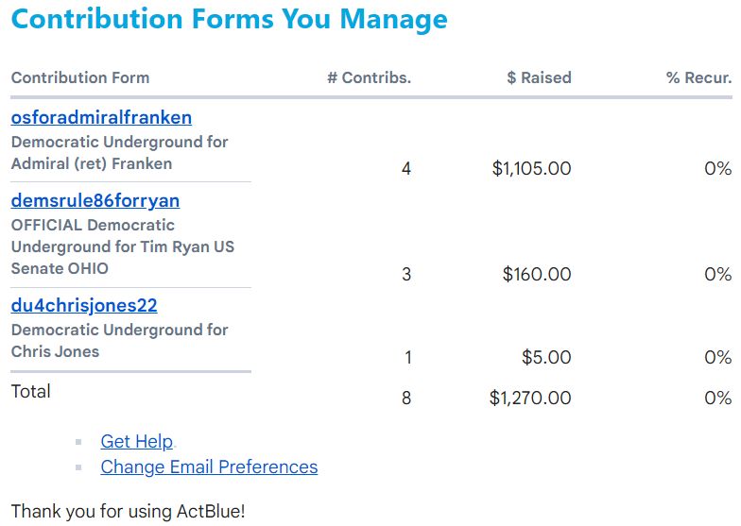Click the $5.00 raised amount
Image resolution: width=741 pixels, height=526 pixels.
tap(546, 358)
